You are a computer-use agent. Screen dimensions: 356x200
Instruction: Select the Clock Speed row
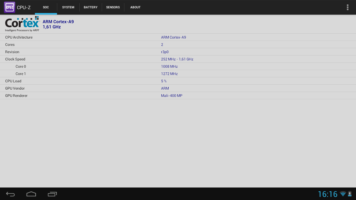click(x=178, y=59)
